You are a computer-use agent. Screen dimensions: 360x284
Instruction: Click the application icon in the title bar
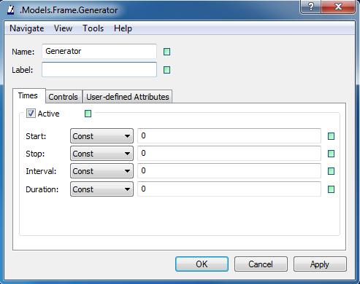click(11, 9)
